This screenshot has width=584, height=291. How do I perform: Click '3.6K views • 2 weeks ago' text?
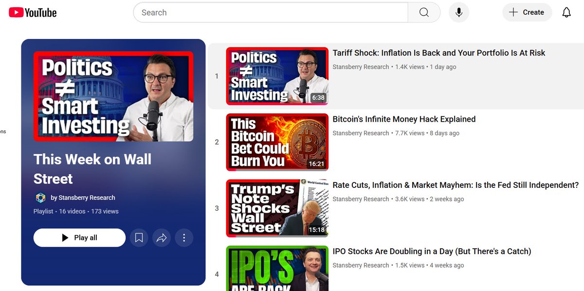[x=430, y=200]
